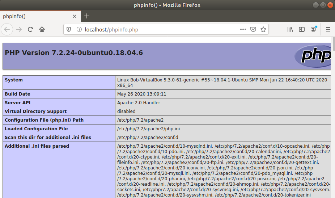The width and height of the screenshot is (335, 198).
Task: Click the vertical page scrollbar
Action: (x=332, y=109)
